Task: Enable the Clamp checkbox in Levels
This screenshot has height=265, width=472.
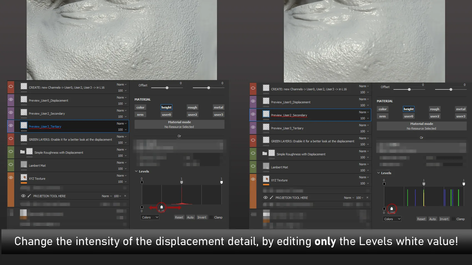Action: (211, 217)
